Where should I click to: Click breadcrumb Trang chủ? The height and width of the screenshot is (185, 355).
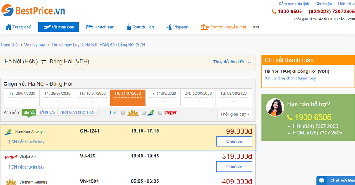point(9,45)
